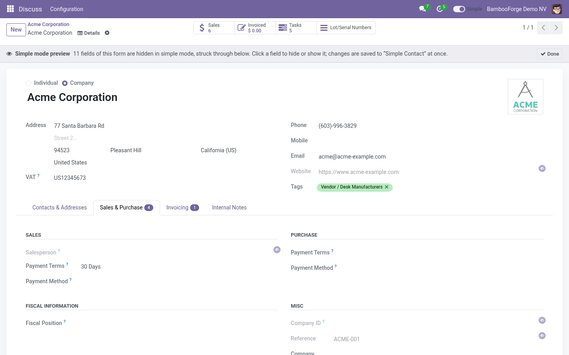Open the Tasks stat button

click(296, 28)
